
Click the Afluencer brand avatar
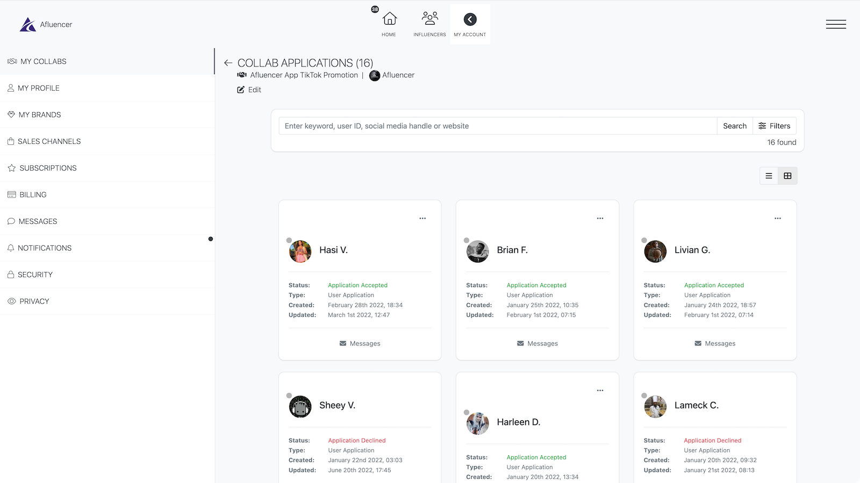(x=375, y=76)
